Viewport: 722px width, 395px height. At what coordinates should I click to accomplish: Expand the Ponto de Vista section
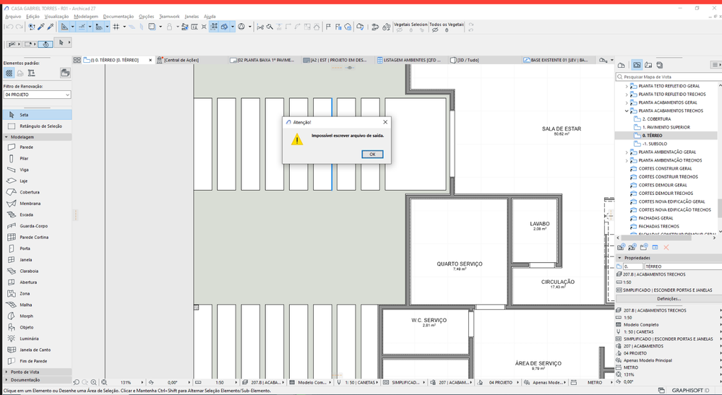point(7,372)
